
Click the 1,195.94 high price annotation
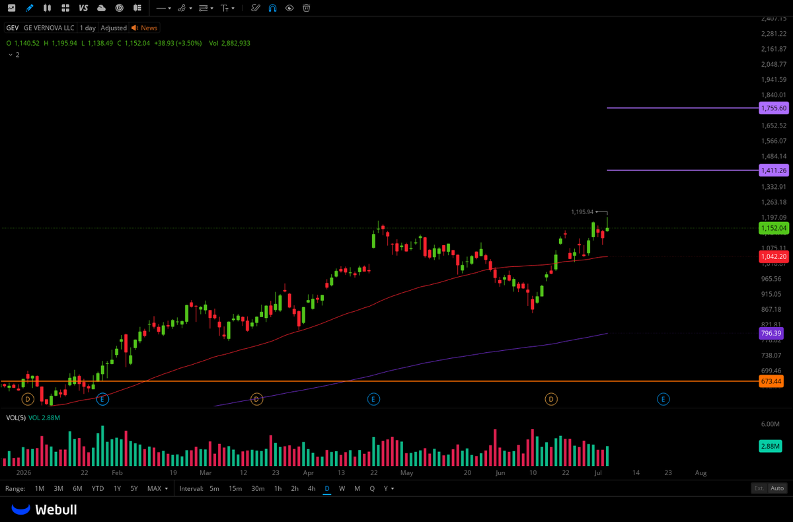tap(582, 211)
